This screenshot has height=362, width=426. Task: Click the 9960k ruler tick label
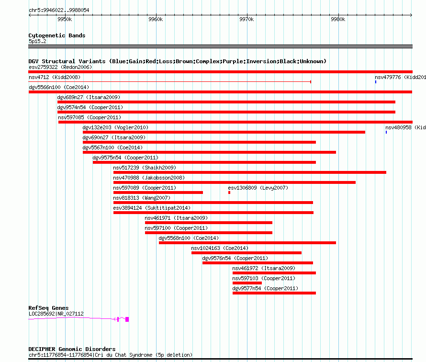click(156, 19)
